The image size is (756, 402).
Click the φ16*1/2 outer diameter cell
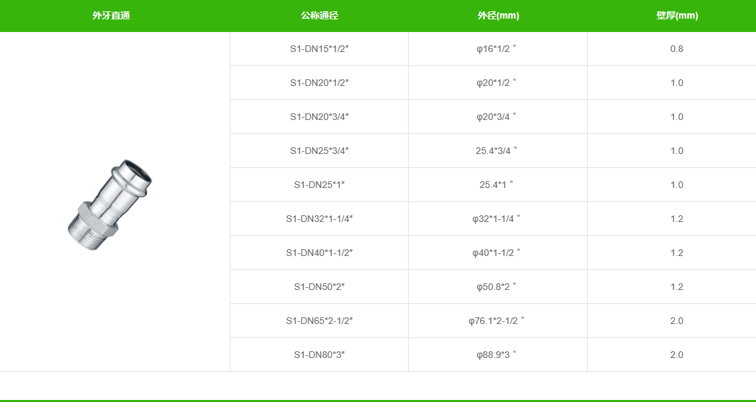(x=496, y=49)
